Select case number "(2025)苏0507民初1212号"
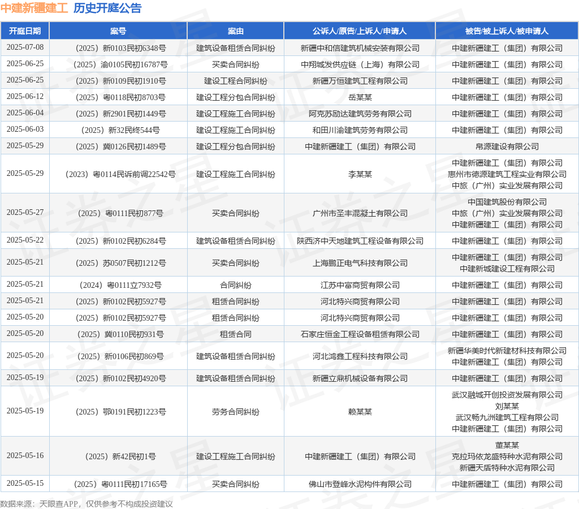The image size is (579, 509). click(118, 264)
